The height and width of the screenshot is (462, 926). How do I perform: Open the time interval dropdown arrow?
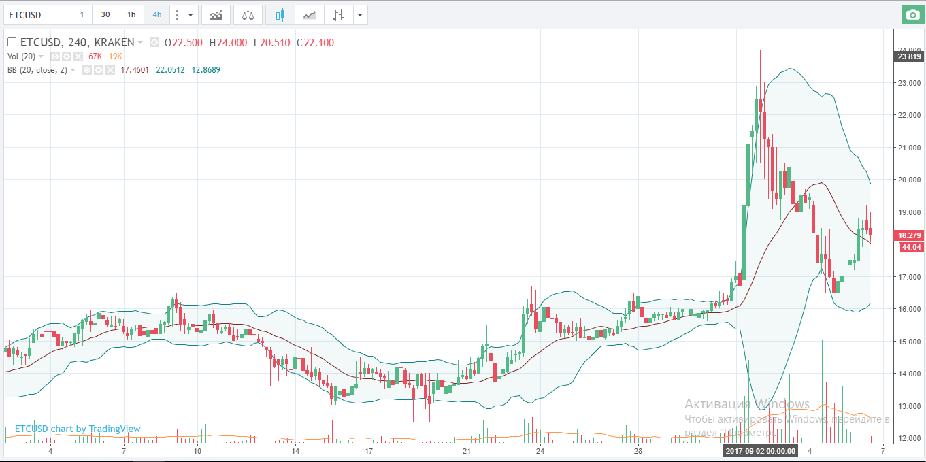point(191,14)
